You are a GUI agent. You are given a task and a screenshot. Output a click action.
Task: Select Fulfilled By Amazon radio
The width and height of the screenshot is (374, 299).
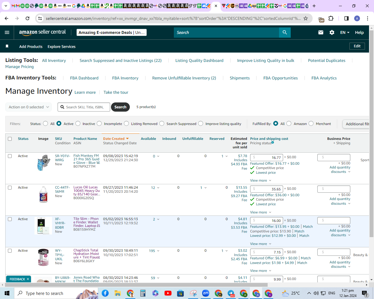(289, 124)
